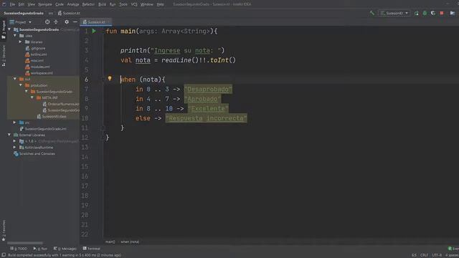Image resolution: width=459 pixels, height=258 pixels.
Task: Open the Edit menu
Action: 22,4
